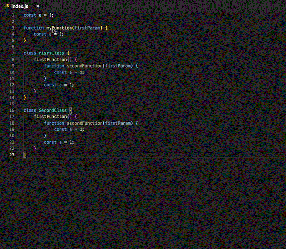The image size is (286, 249).
Task: Click blue closing brace on line 11
Action: (45, 79)
